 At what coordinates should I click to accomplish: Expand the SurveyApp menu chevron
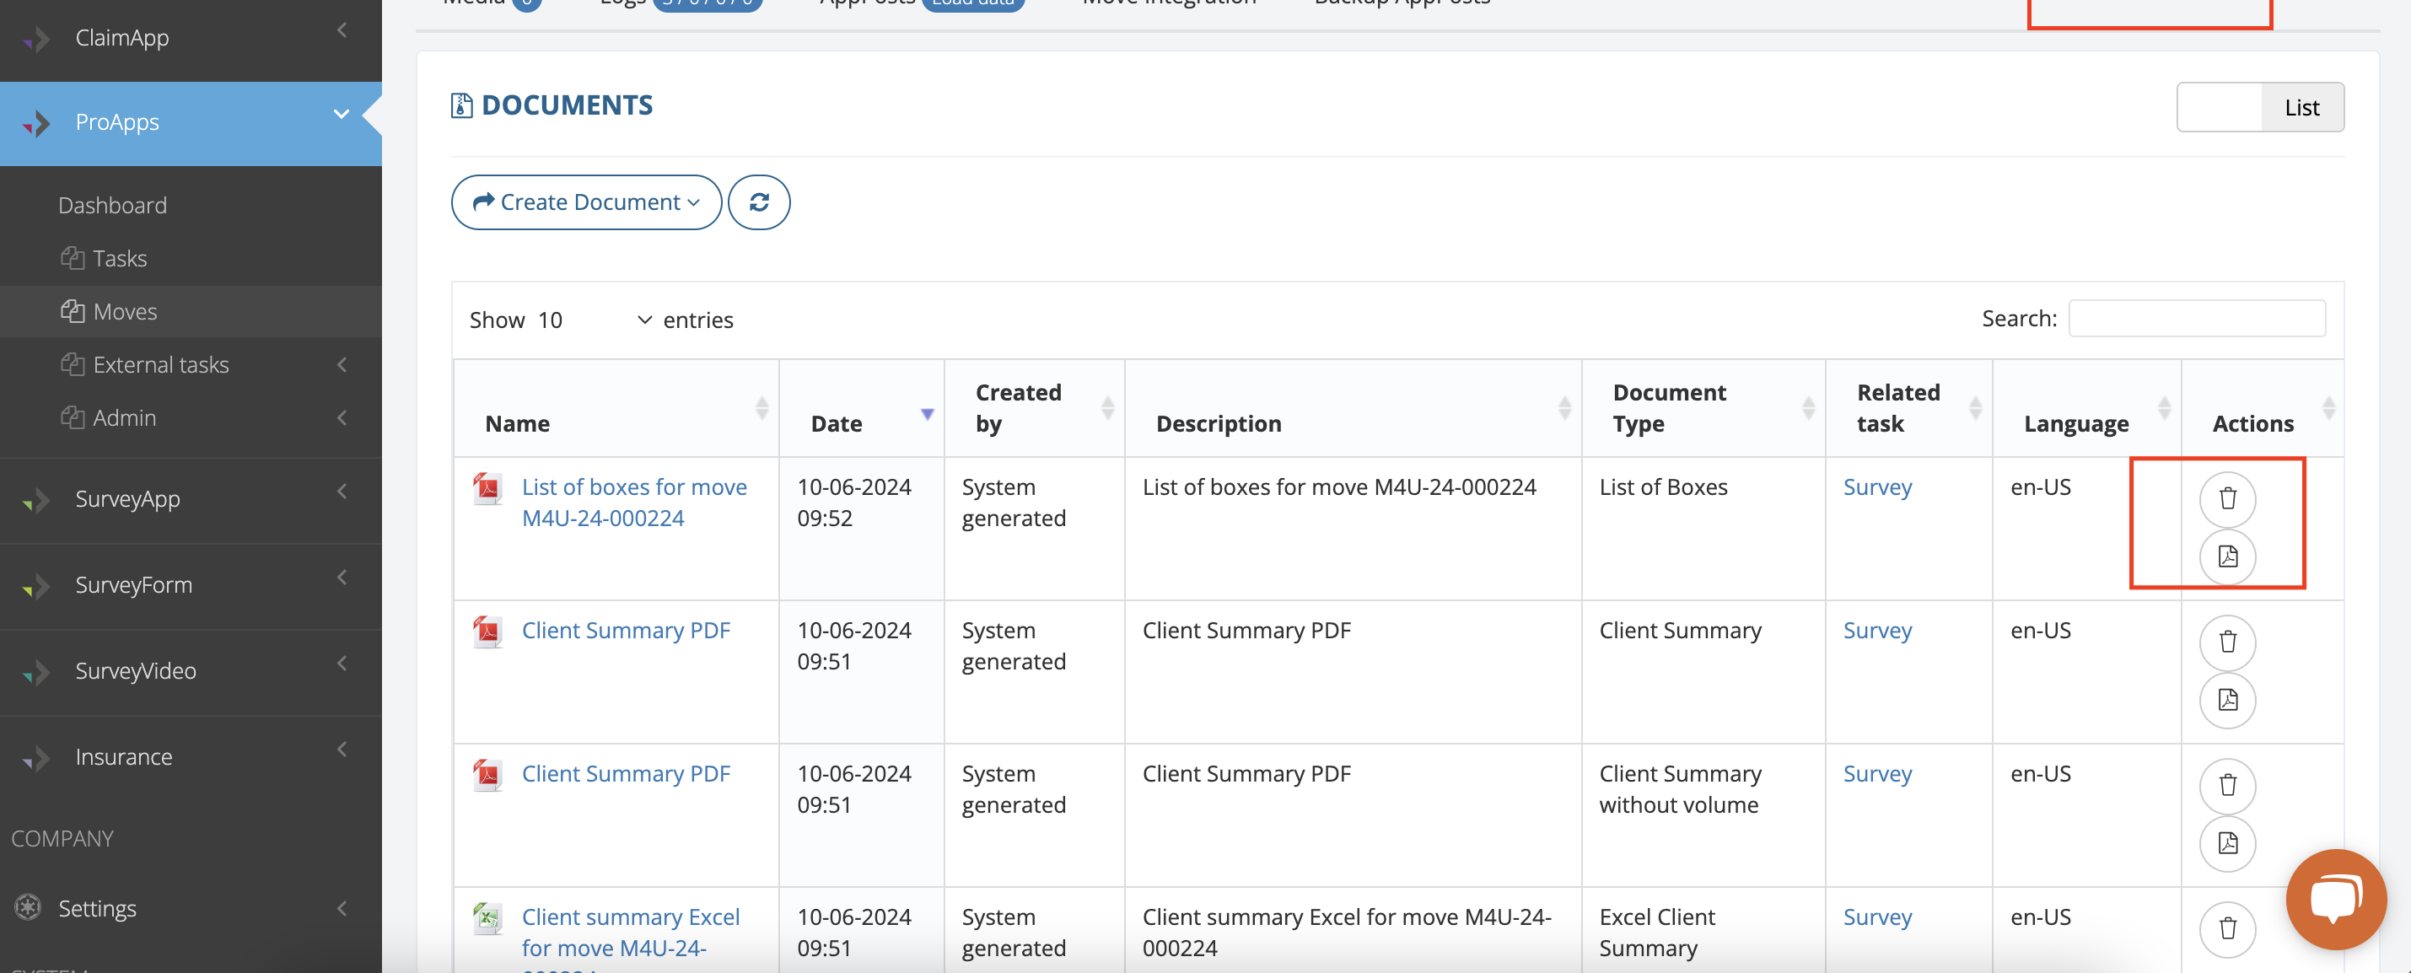click(342, 492)
